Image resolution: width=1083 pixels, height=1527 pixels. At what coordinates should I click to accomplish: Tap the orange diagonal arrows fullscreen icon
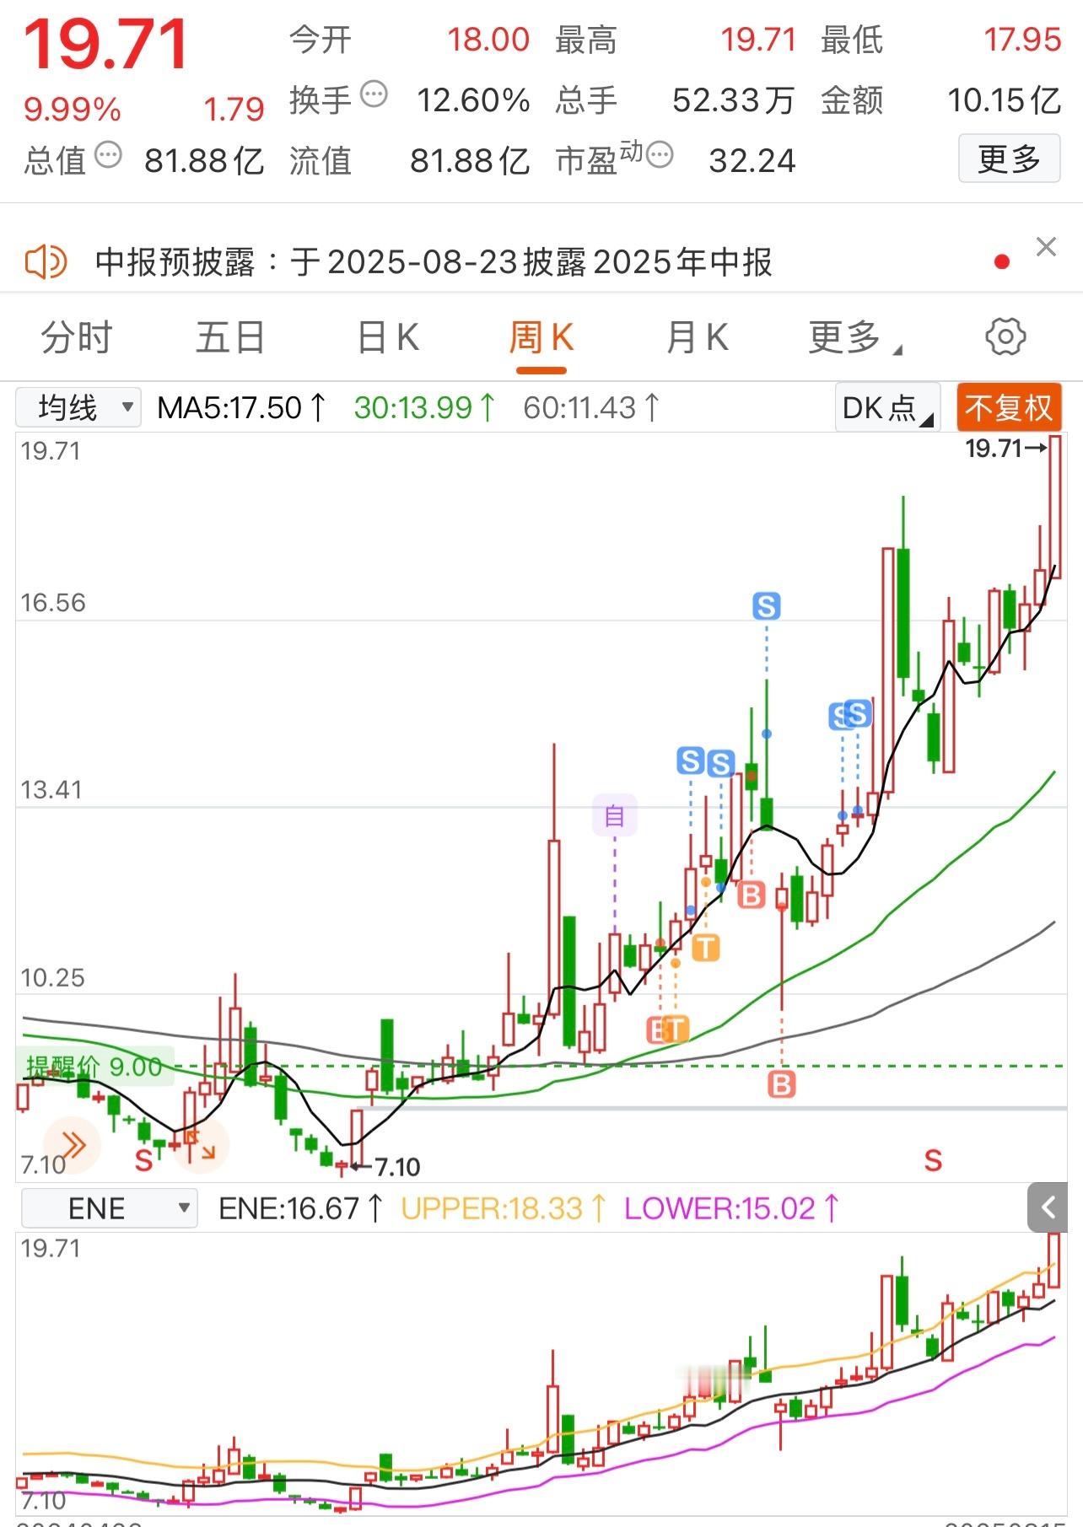pos(201,1145)
